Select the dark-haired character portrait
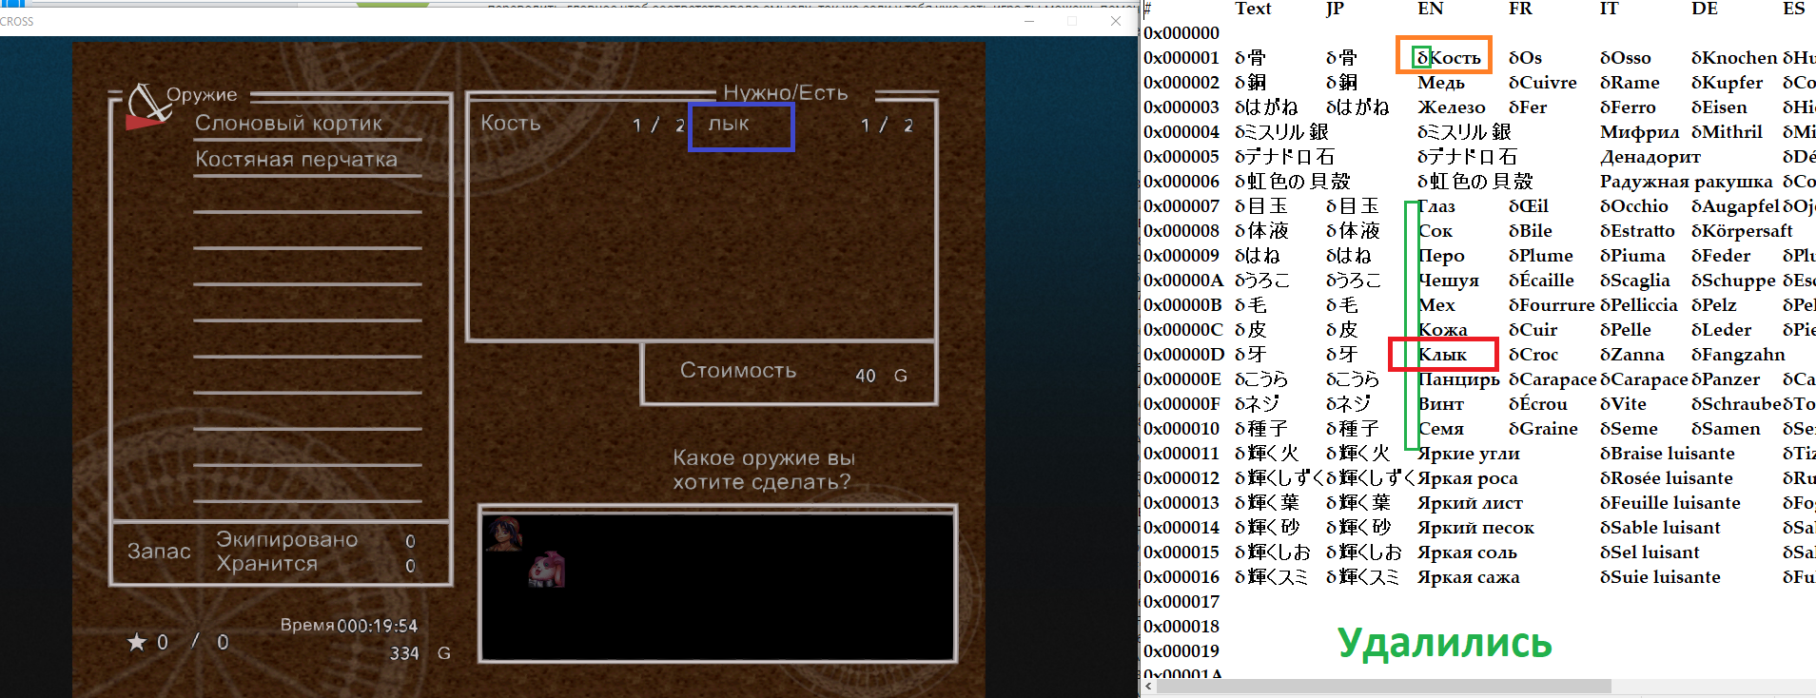Image resolution: width=1816 pixels, height=698 pixels. (x=503, y=534)
